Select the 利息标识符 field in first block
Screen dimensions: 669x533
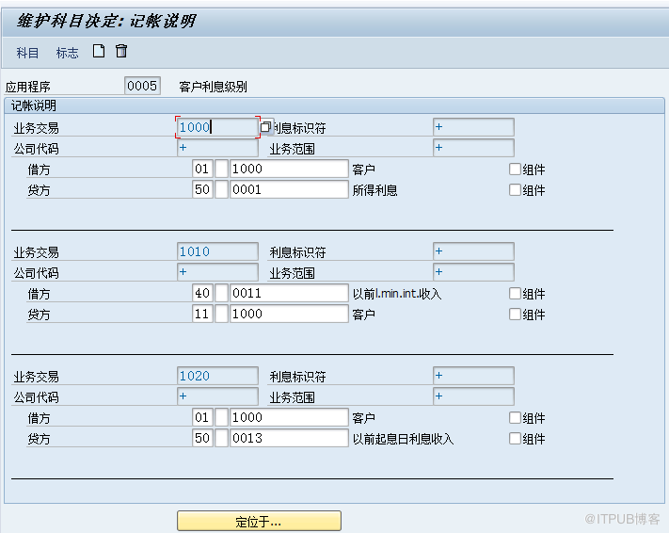473,127
